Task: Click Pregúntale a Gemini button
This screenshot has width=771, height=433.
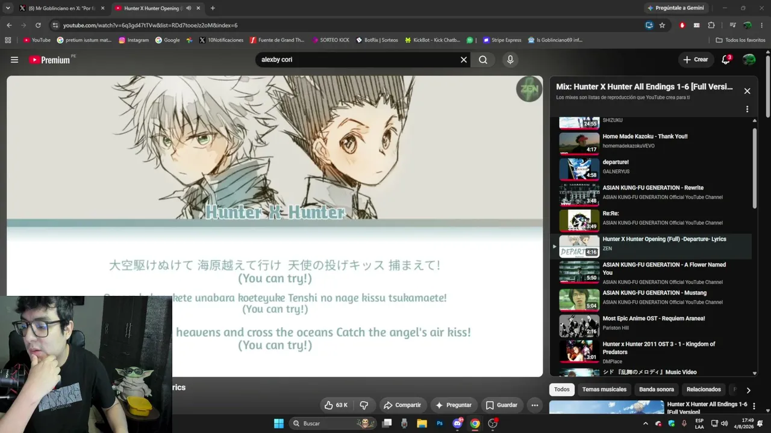Action: pos(675,8)
